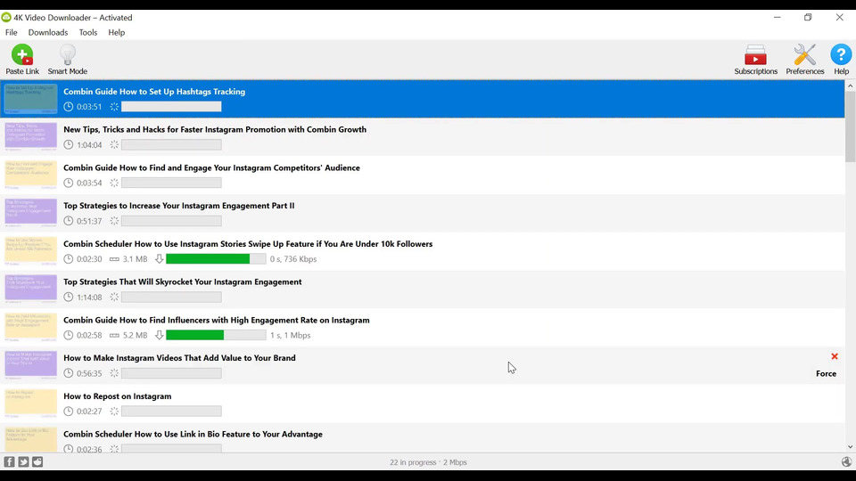
Task: Select 'How to Repost on Instagram' title
Action: point(118,395)
